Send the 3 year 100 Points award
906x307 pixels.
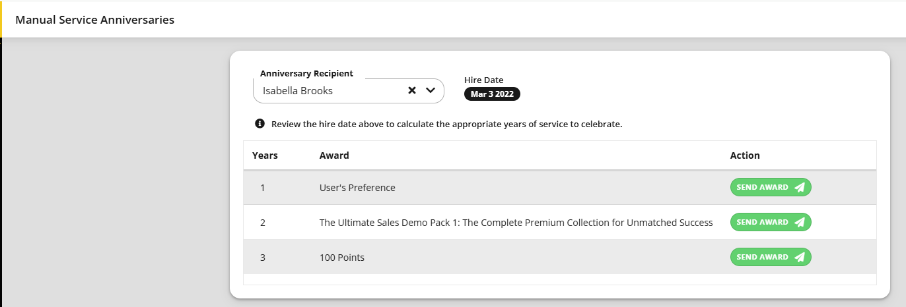[x=771, y=257]
